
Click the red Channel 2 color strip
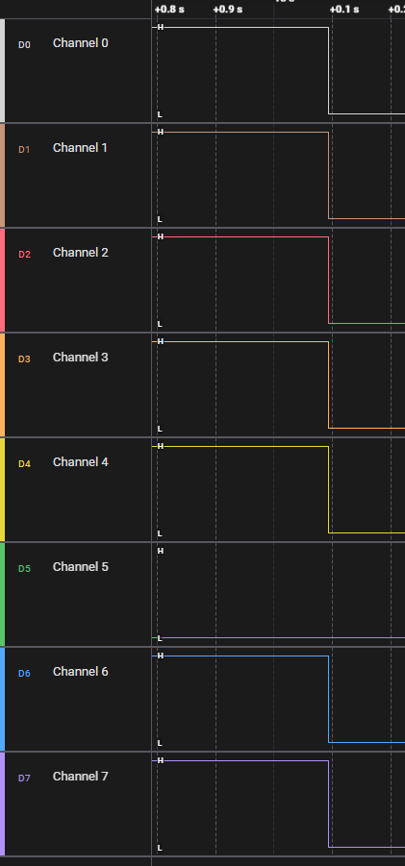[x=2, y=280]
